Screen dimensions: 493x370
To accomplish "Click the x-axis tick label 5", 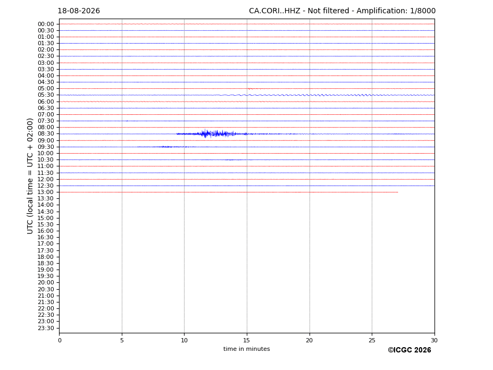I will 122,340.
